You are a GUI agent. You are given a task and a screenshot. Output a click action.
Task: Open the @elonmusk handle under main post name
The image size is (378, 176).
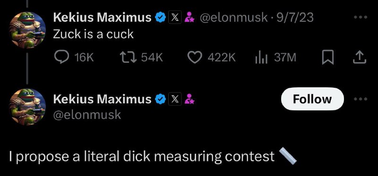tap(87, 115)
